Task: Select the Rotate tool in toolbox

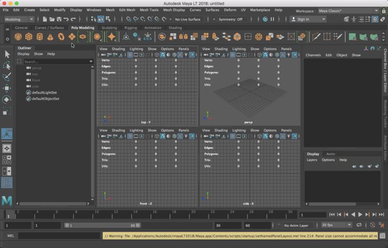Action: click(x=7, y=99)
